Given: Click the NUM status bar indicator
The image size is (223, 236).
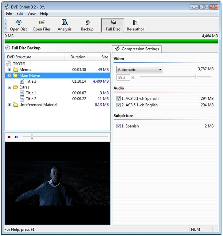Looking at the screenshot, I should 195,229.
